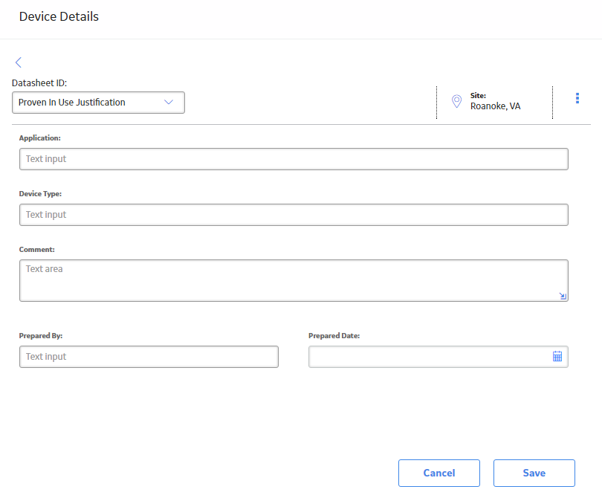Open the Prepared Date calendar picker
Screen dimensions: 602x501
[x=557, y=357]
